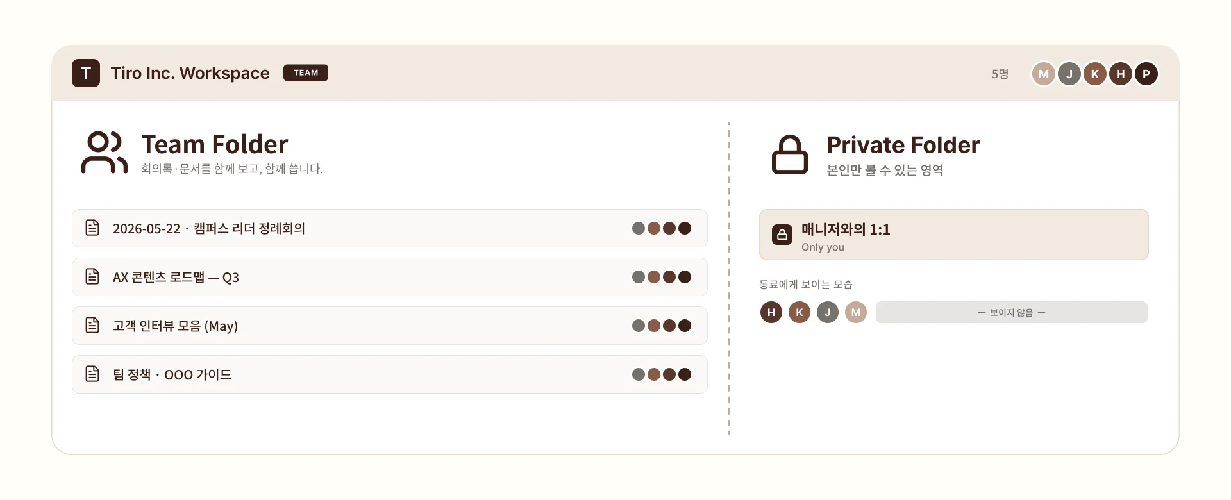1231x500 pixels.
Task: Click the document icon for 팀 정책 가이드
Action: point(92,374)
